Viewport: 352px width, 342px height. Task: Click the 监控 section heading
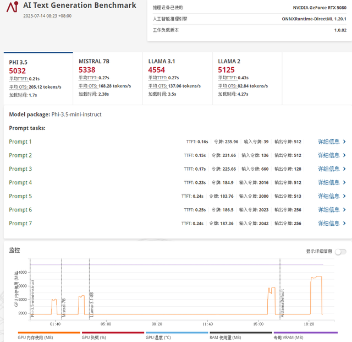14,250
